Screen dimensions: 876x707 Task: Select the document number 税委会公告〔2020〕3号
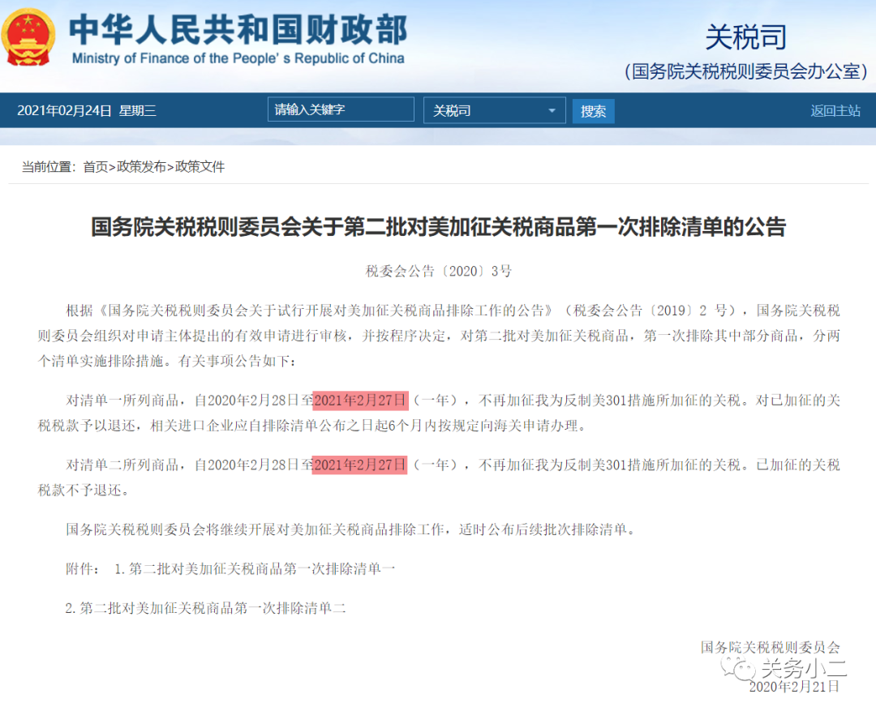coord(438,271)
